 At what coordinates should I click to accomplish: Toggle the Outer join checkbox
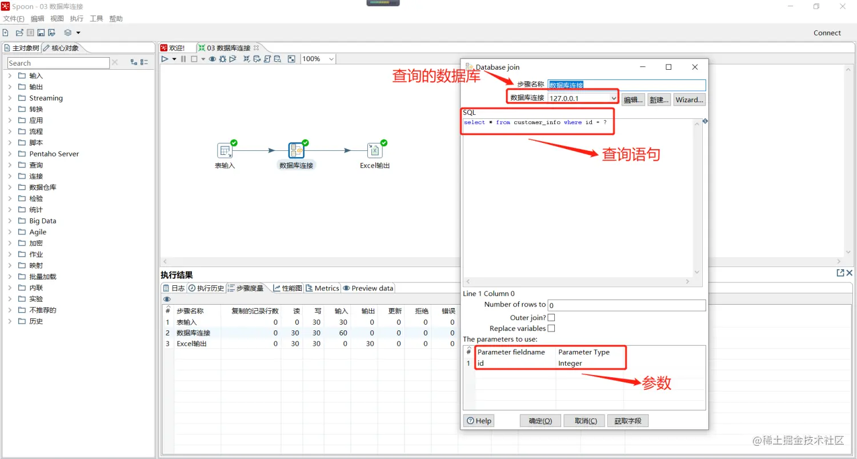[551, 317]
